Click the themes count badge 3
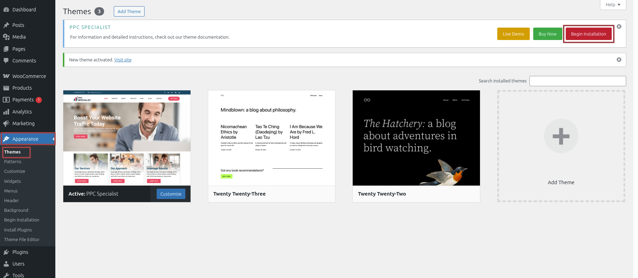Screen dimensions: 638x278 coord(99,11)
